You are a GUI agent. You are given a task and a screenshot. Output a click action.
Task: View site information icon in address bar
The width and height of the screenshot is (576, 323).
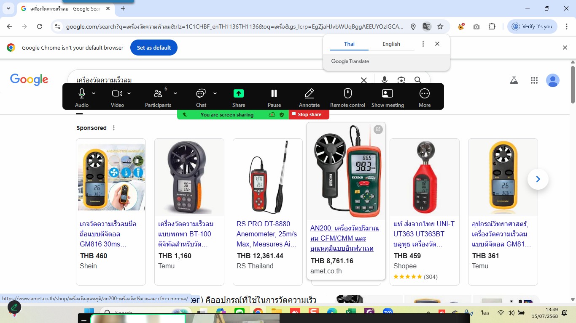[x=58, y=26]
